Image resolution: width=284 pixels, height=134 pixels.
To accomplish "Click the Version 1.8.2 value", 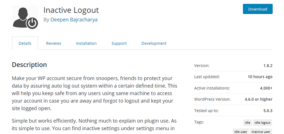I will 267,66.
